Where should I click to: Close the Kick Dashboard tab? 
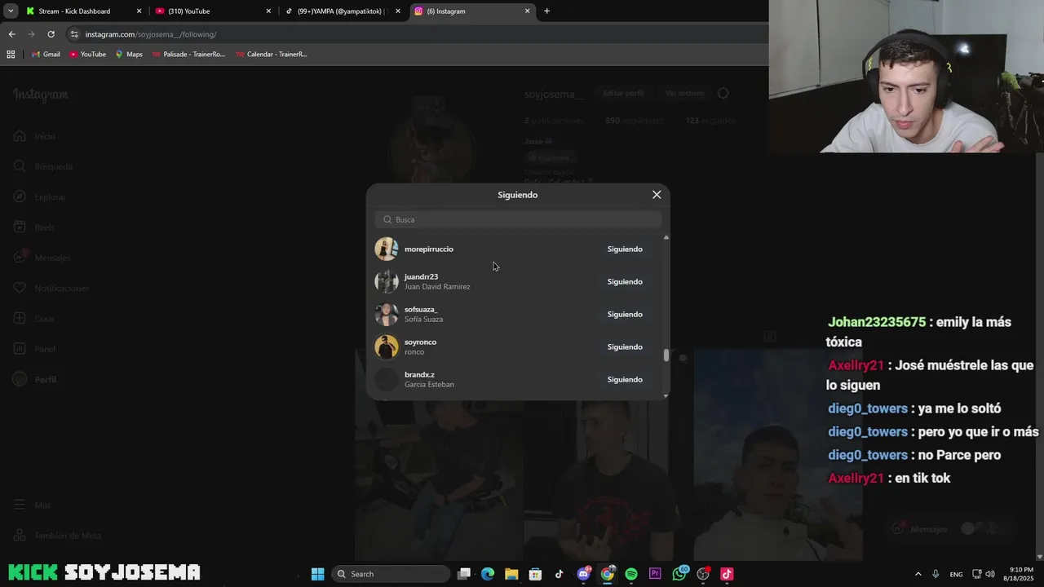[139, 11]
